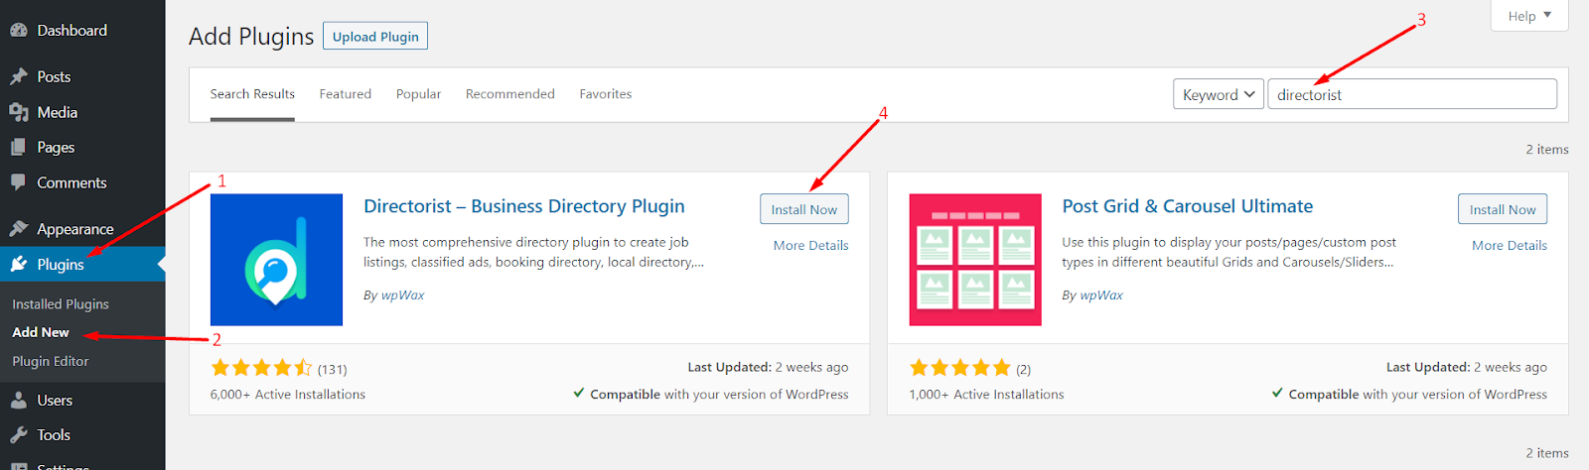Click the Directorist plugin logo thumbnail
1589x470 pixels.
pyautogui.click(x=276, y=260)
